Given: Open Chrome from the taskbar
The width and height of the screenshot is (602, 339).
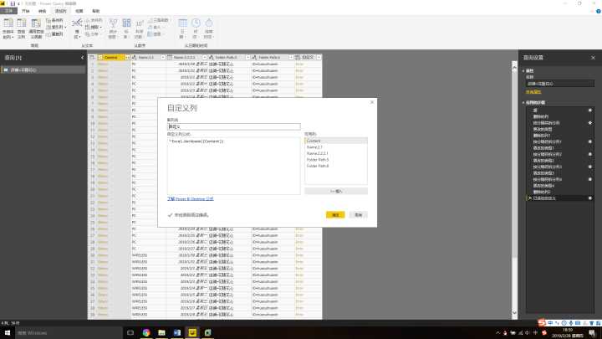Looking at the screenshot, I should [x=145, y=332].
